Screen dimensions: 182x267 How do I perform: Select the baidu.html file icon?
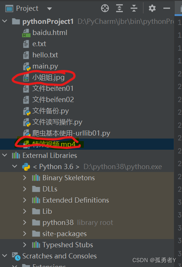26,33
